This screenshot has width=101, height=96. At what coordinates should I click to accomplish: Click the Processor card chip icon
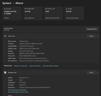(5, 9)
